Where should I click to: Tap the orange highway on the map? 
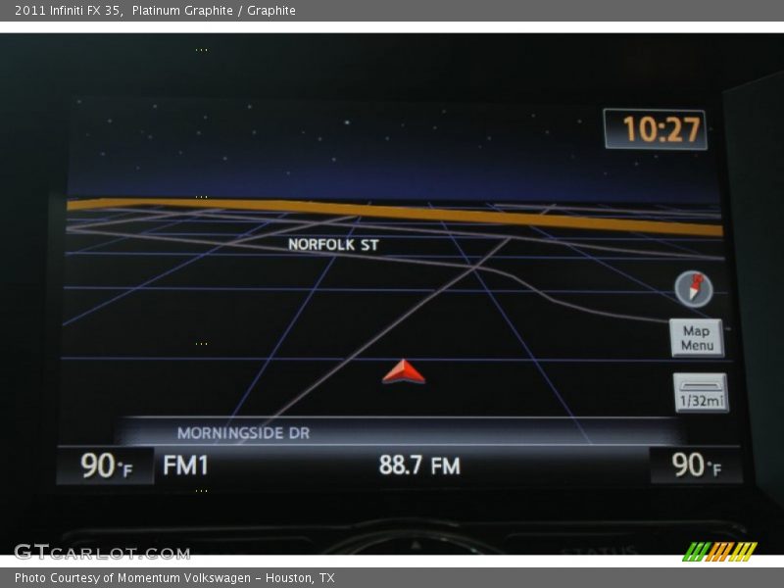pyautogui.click(x=395, y=214)
